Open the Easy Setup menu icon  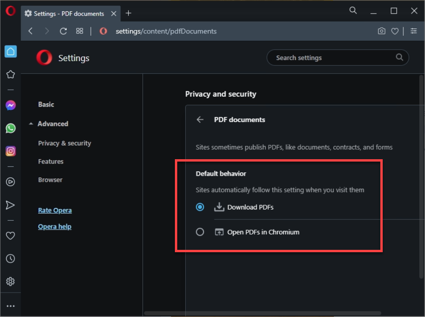[x=413, y=31]
